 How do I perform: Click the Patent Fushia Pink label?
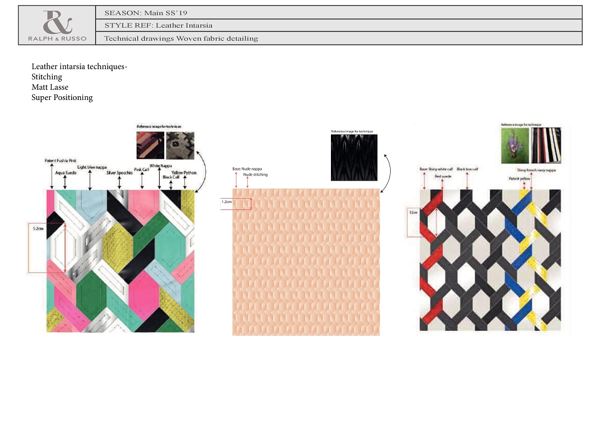pos(60,160)
